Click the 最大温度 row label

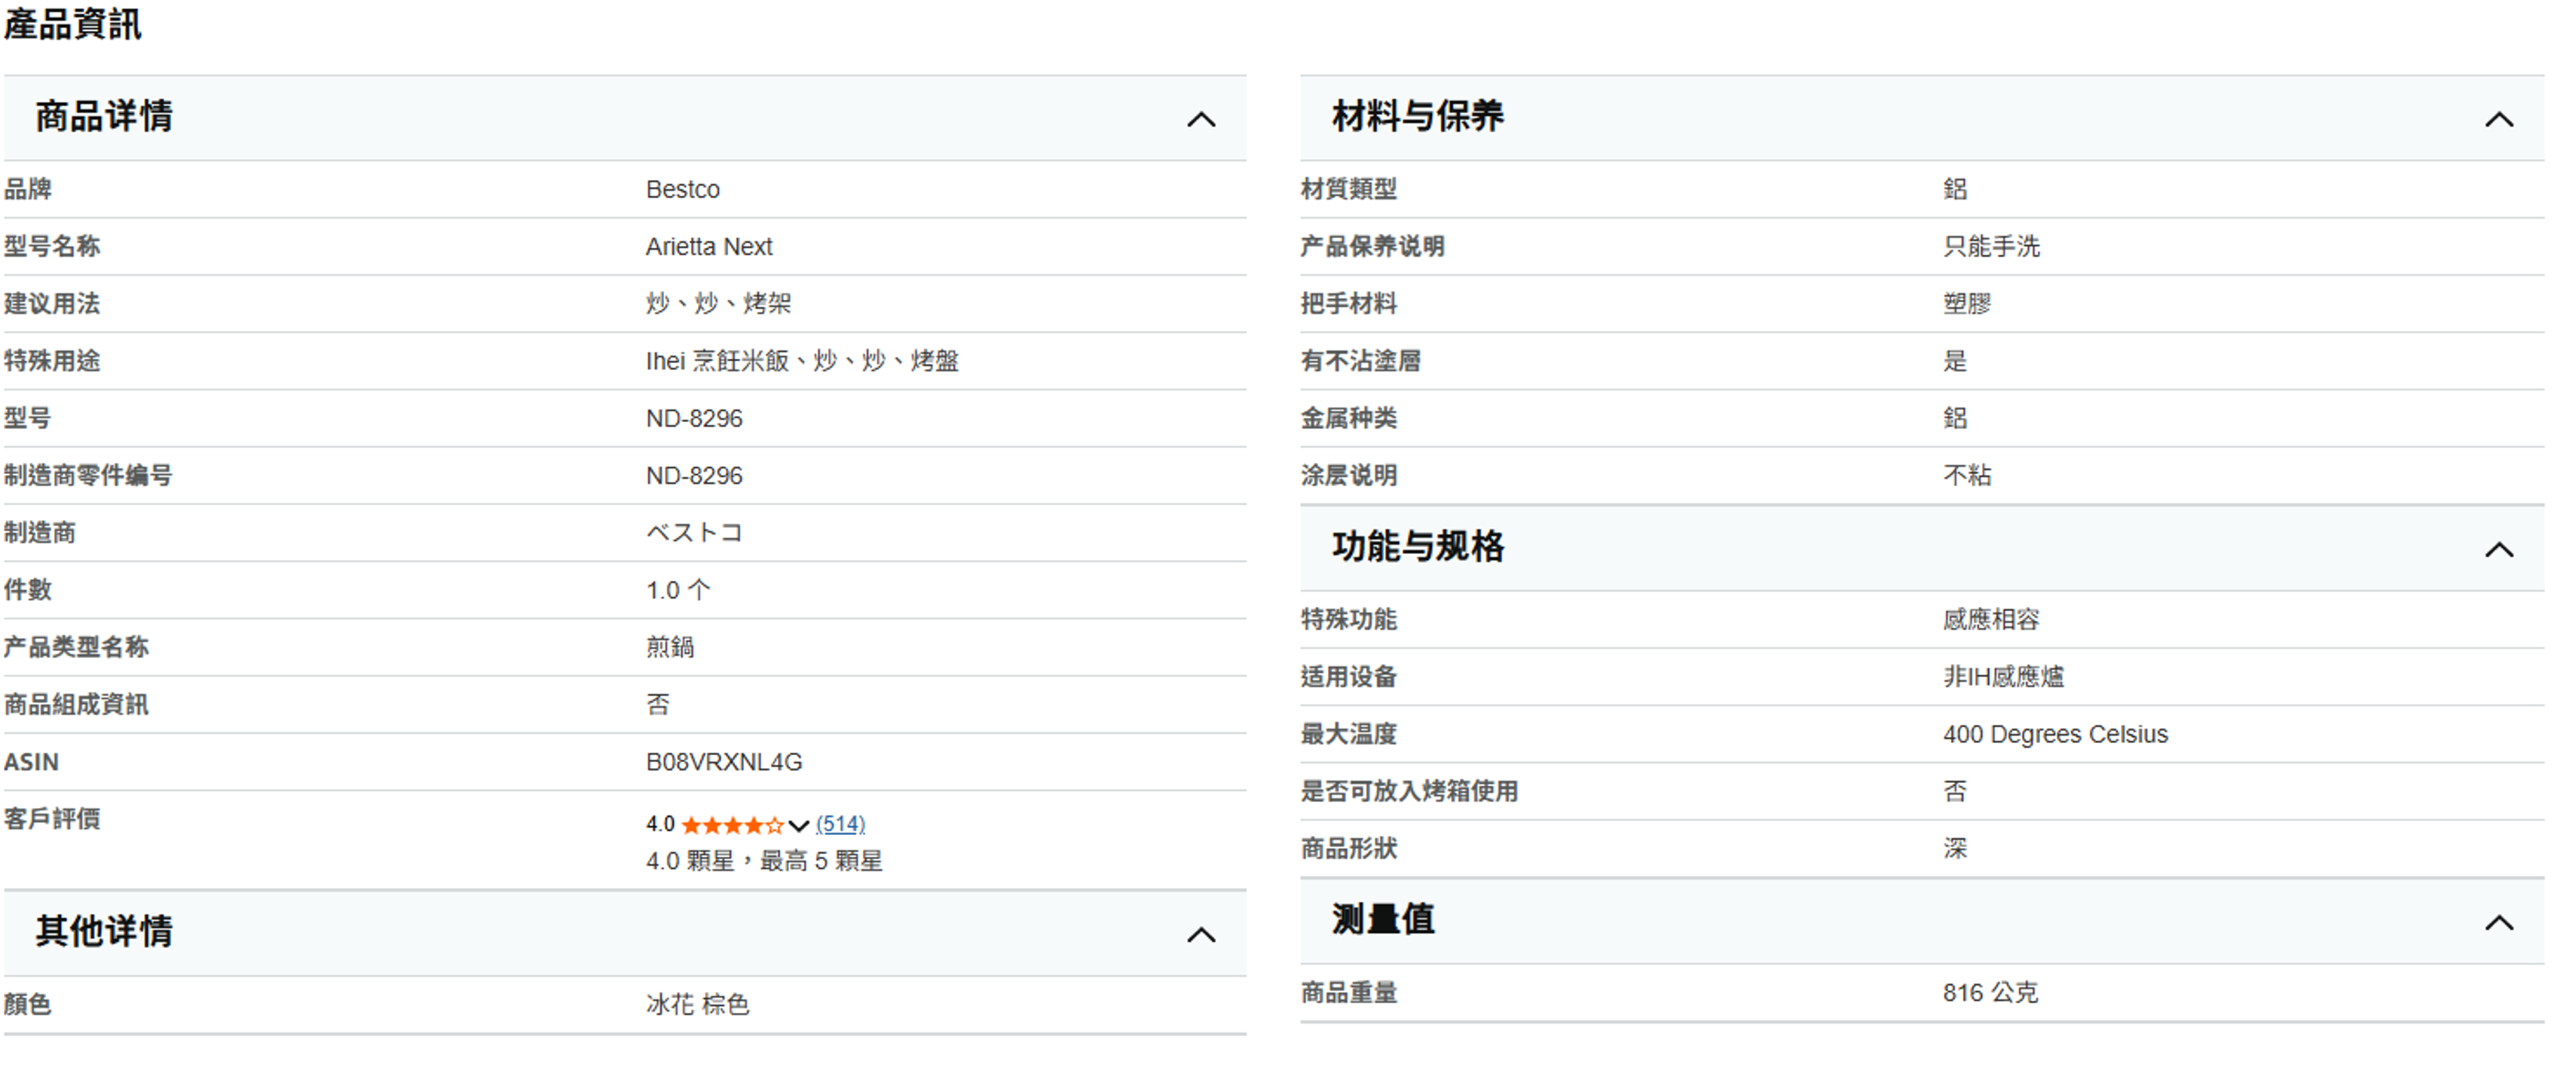click(1348, 734)
